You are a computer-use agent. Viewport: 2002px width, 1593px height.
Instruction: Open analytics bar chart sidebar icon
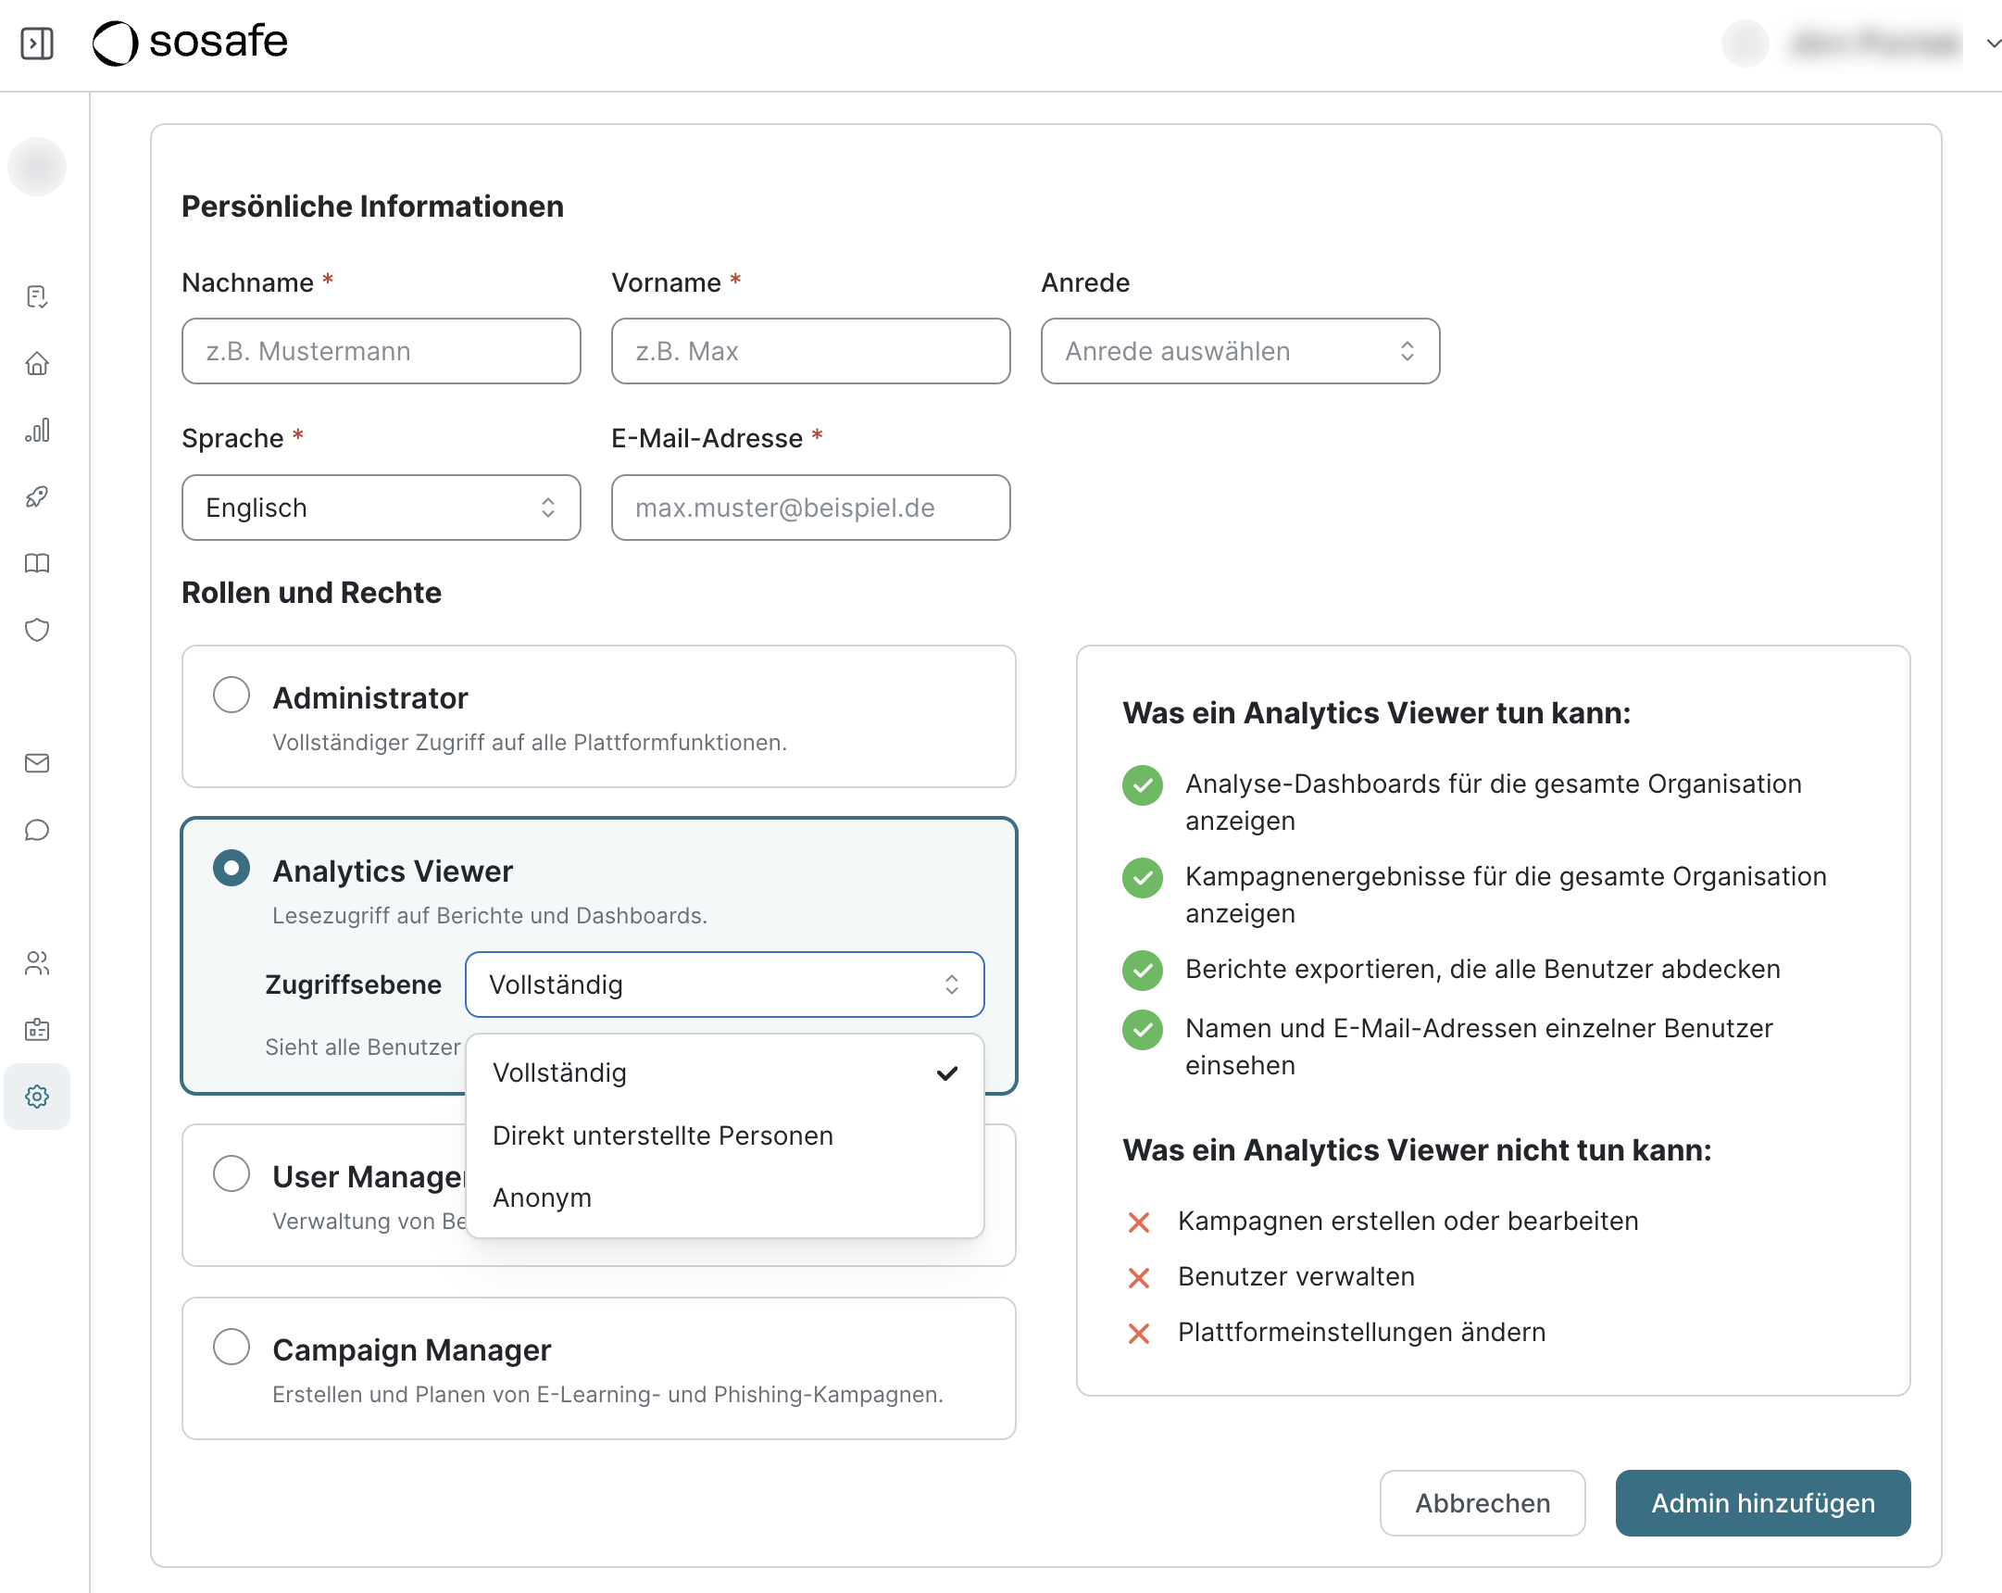coord(37,430)
